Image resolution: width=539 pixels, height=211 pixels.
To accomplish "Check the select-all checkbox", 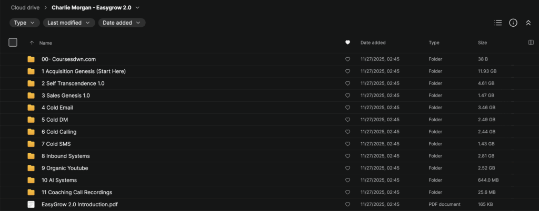I will coord(13,43).
